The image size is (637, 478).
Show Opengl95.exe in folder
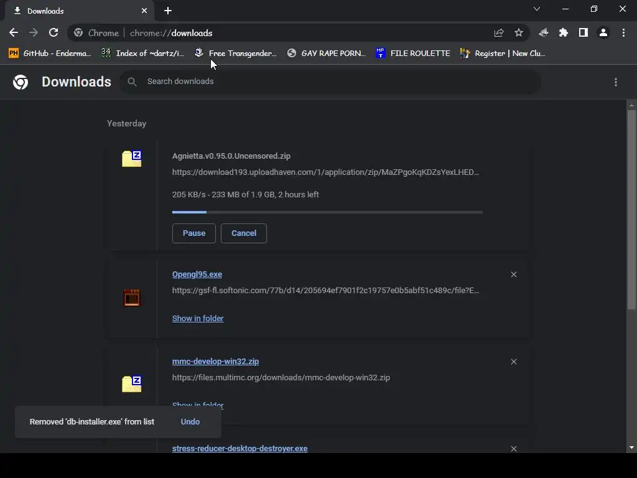click(198, 319)
